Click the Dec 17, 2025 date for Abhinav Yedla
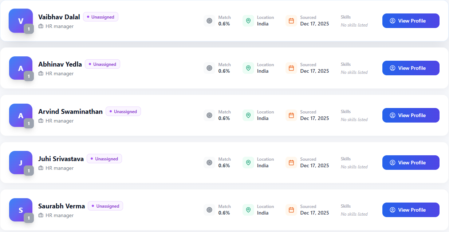 315,71
